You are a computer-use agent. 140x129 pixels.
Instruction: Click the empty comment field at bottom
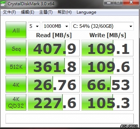70,119
